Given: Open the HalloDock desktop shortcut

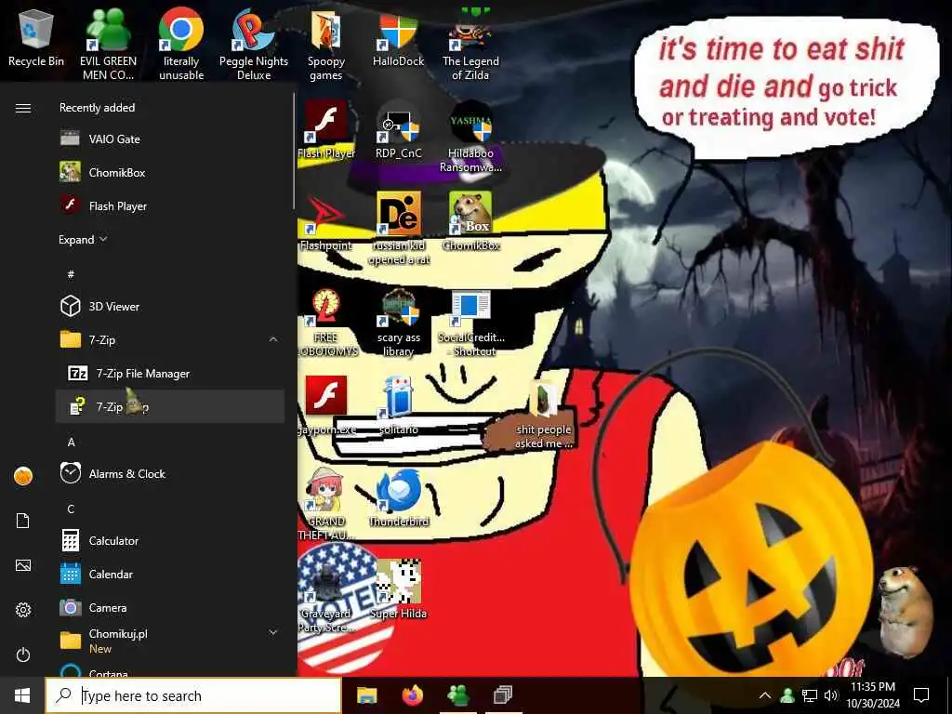Looking at the screenshot, I should [x=398, y=37].
